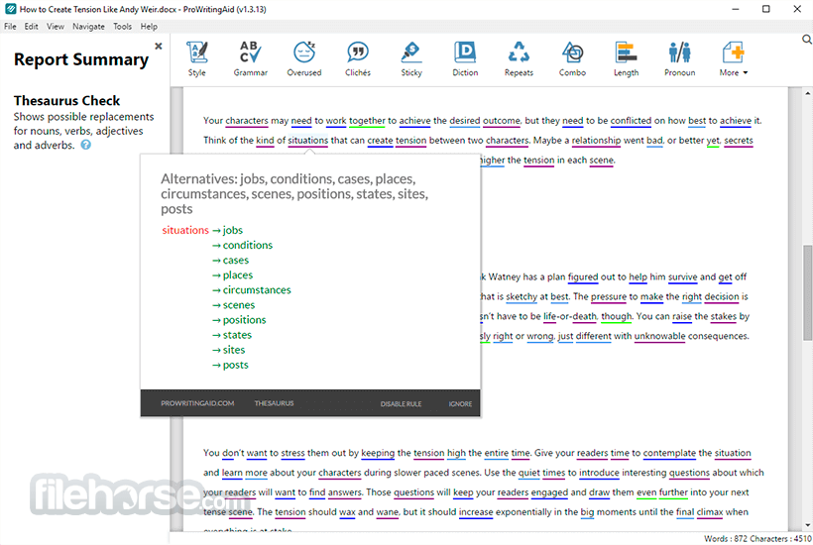Click PROWRITINGAID.COM link in popup footer
813x545 pixels.
point(197,403)
